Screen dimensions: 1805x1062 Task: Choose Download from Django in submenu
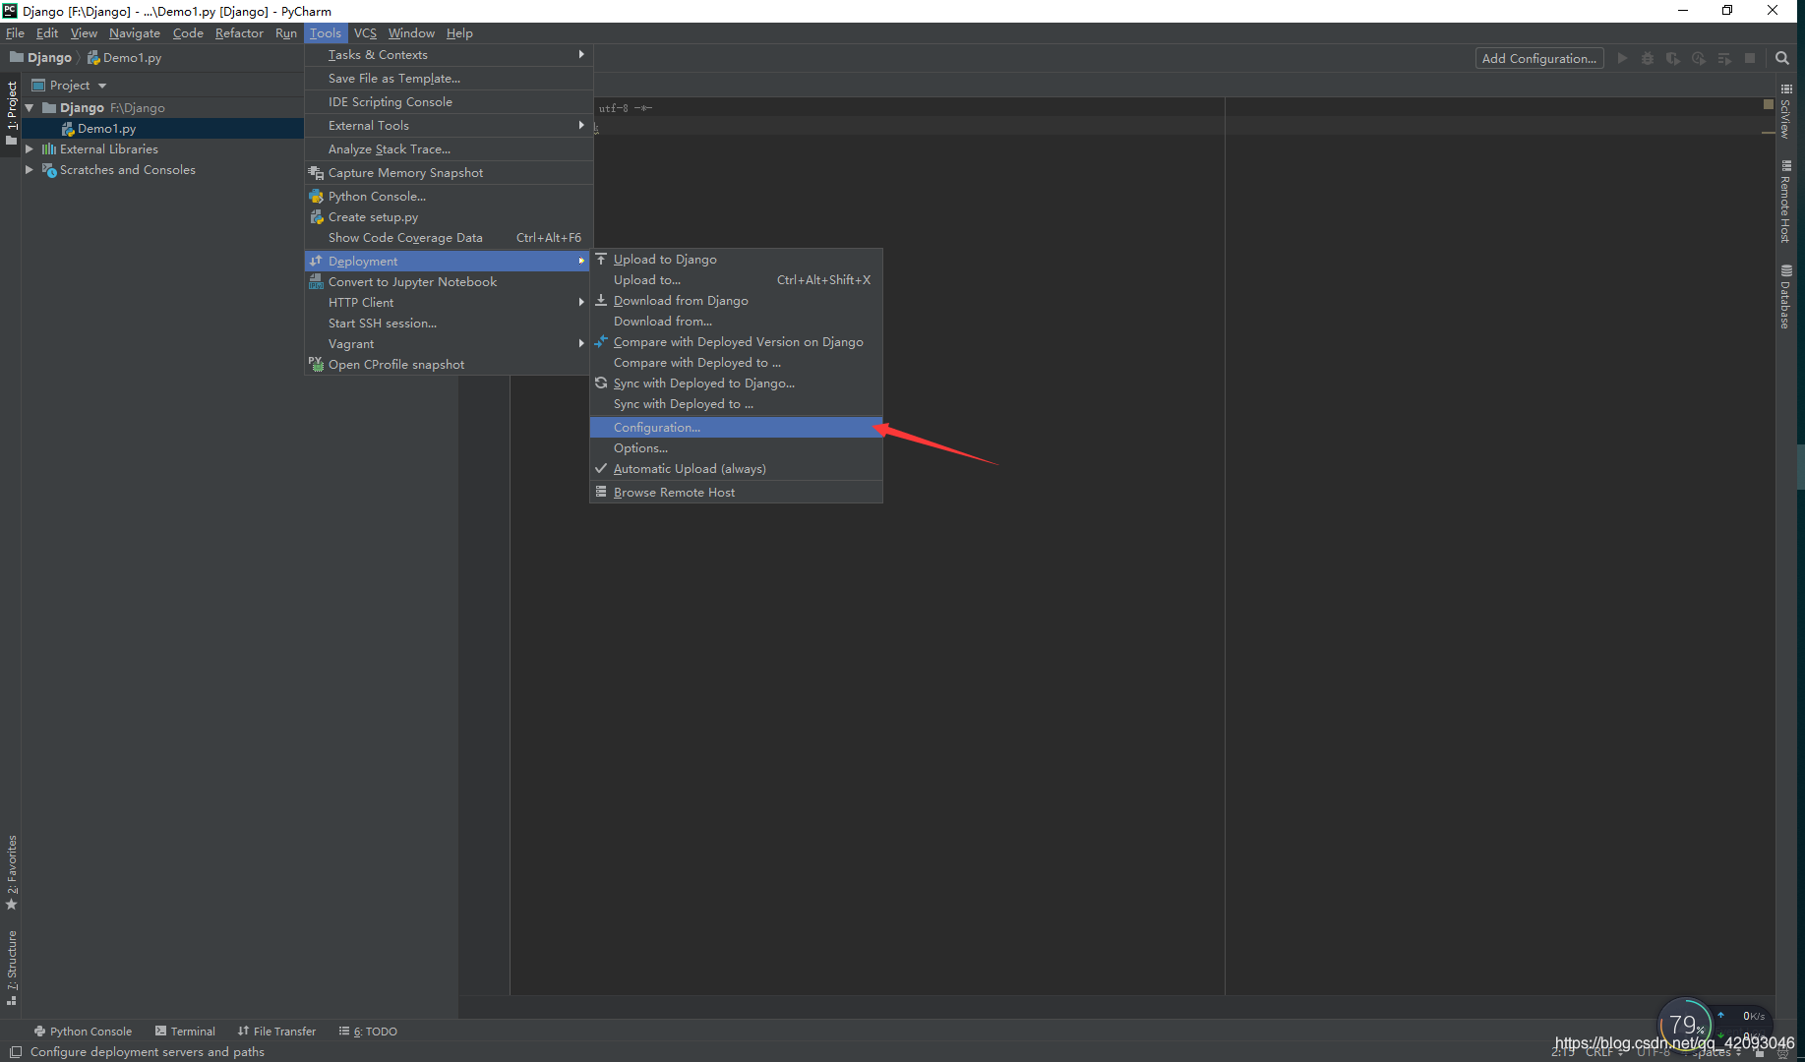click(x=736, y=301)
